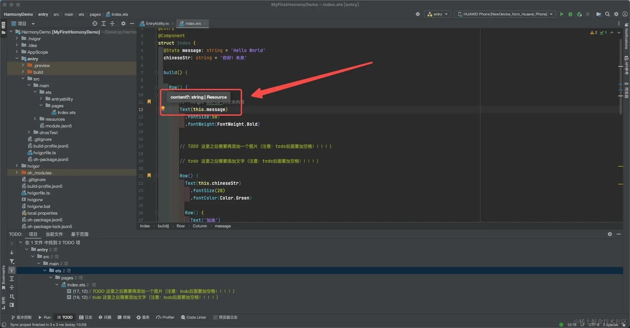Open 预览器日志 previewer log tool window
630x328 pixels.
tap(225, 317)
